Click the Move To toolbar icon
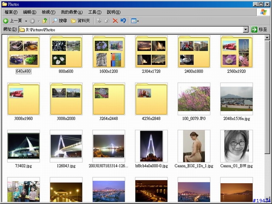Screen dimensions: 272x204 pos(99,21)
